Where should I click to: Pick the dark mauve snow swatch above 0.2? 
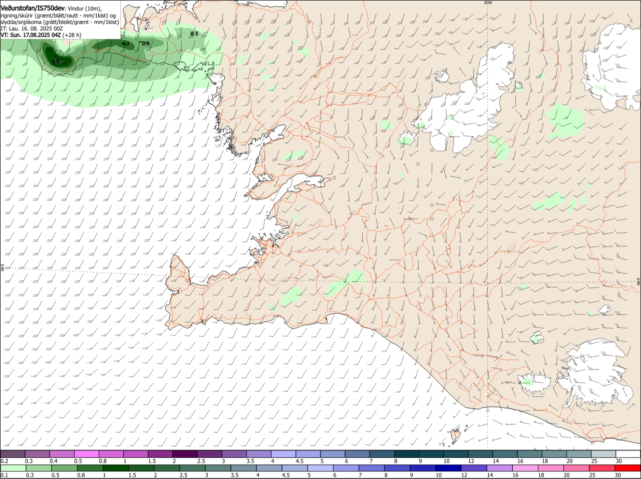click(x=13, y=453)
